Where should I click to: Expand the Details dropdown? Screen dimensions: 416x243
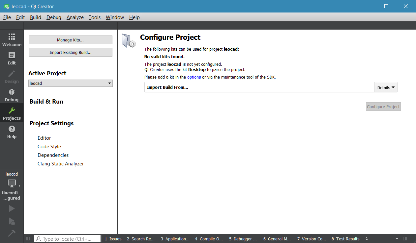coord(386,87)
